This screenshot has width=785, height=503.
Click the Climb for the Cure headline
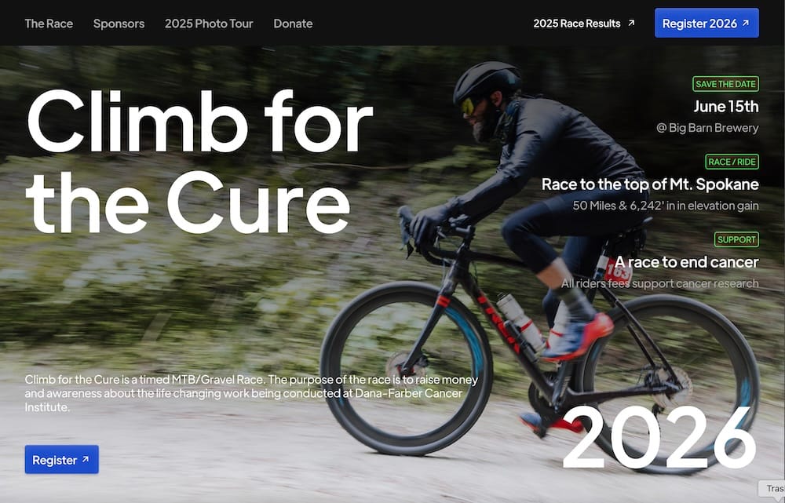tap(199, 162)
